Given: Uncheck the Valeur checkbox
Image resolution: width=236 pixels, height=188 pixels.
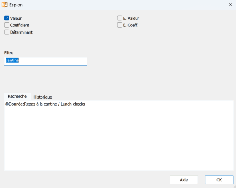Looking at the screenshot, I should 7,18.
